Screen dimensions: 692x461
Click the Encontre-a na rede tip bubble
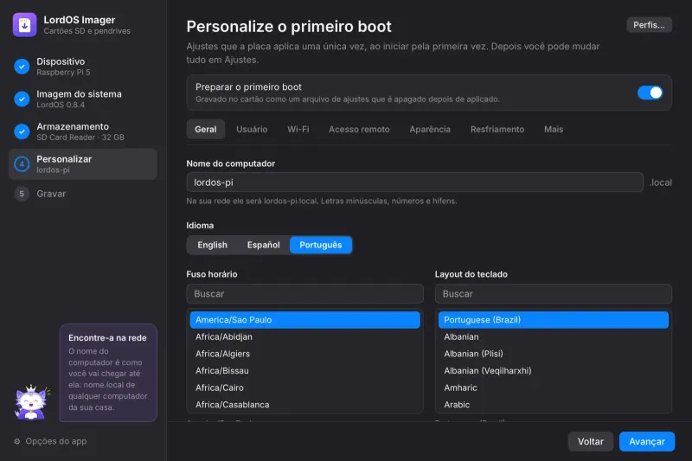(108, 373)
